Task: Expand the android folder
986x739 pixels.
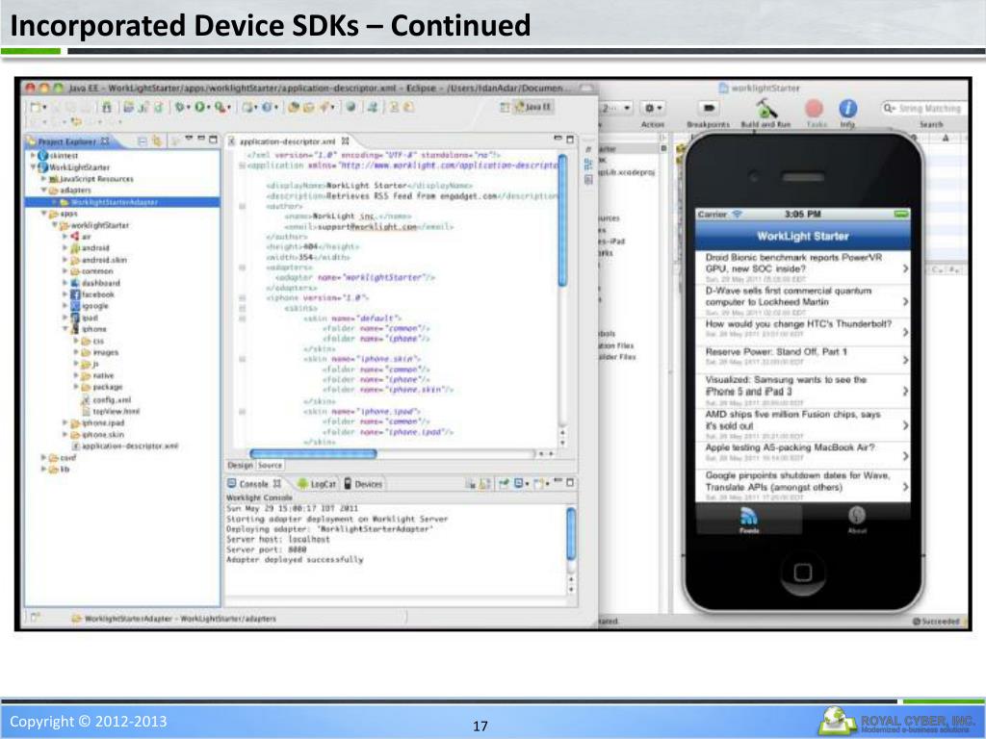Action: point(65,247)
